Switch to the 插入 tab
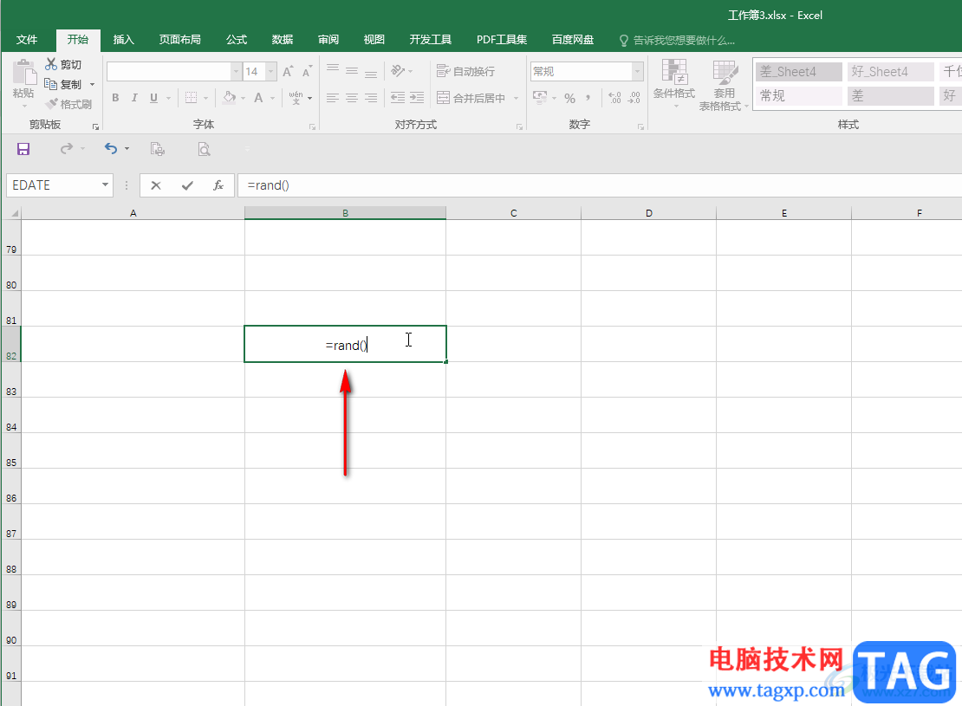Screen dimensions: 962x706 tap(123, 40)
